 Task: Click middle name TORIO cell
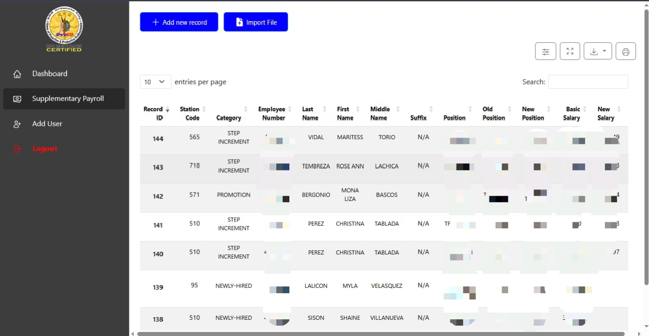387,137
